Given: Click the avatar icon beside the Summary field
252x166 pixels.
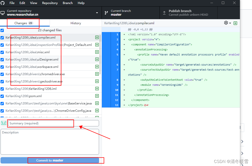Looking at the screenshot, I should (4, 123).
